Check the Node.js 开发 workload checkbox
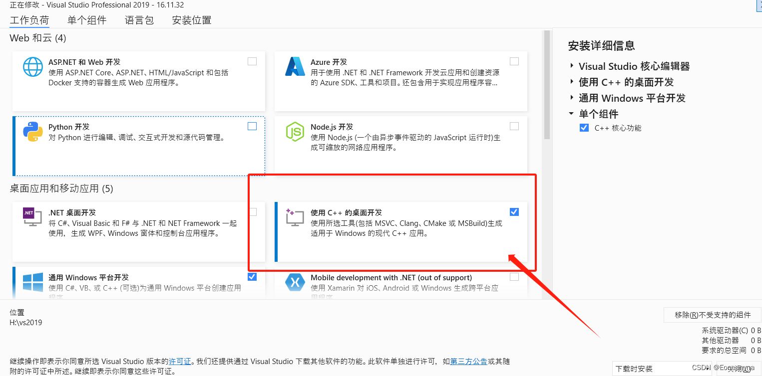 pos(514,126)
